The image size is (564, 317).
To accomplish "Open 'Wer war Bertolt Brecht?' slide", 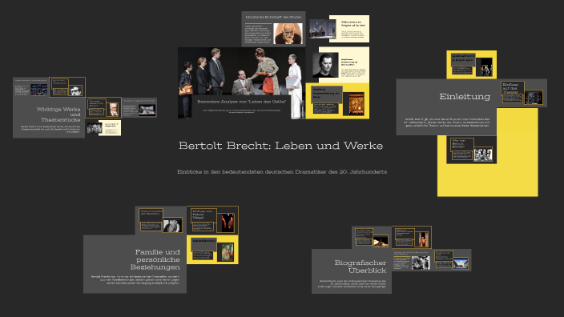I will pyautogui.click(x=472, y=150).
